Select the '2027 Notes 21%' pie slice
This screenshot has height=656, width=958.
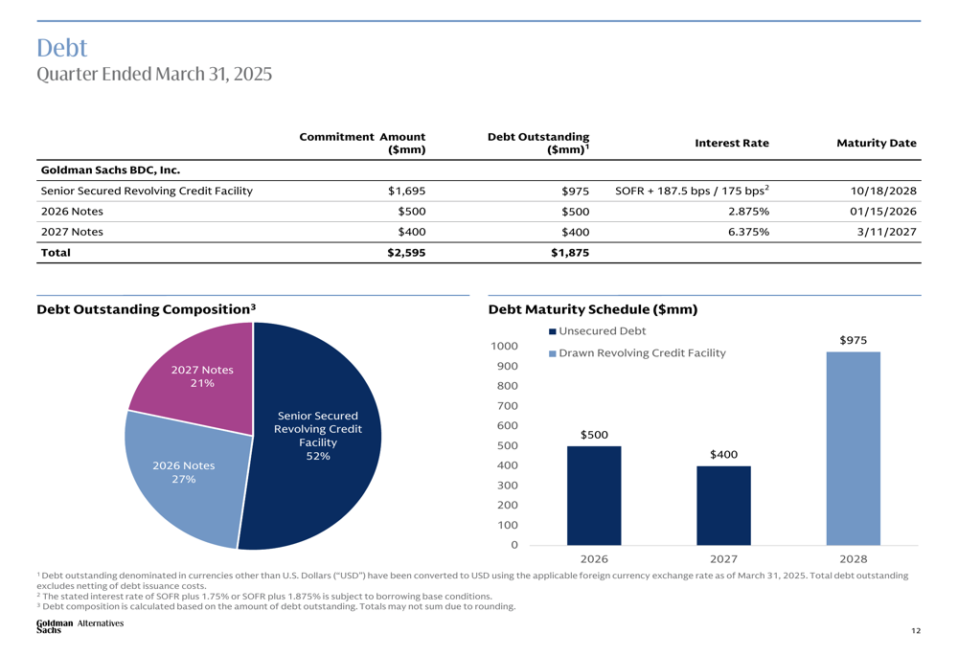pos(201,376)
